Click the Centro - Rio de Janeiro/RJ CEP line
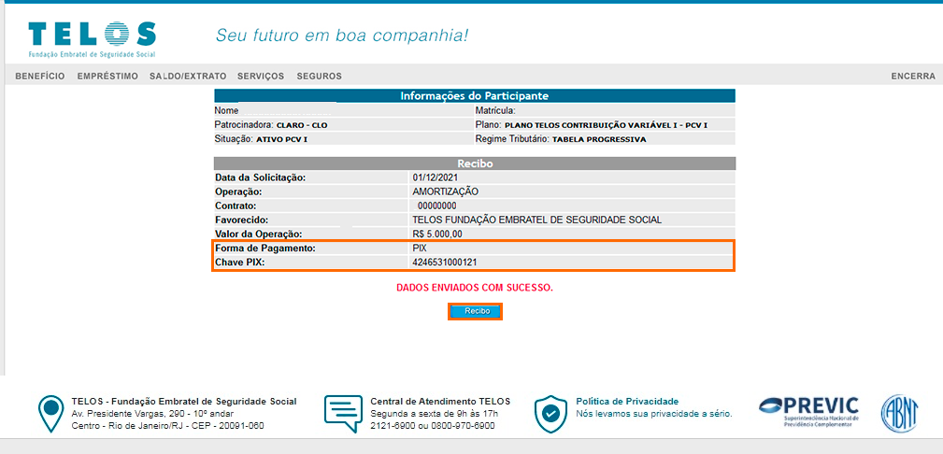The height and width of the screenshot is (454, 943). coord(167,426)
